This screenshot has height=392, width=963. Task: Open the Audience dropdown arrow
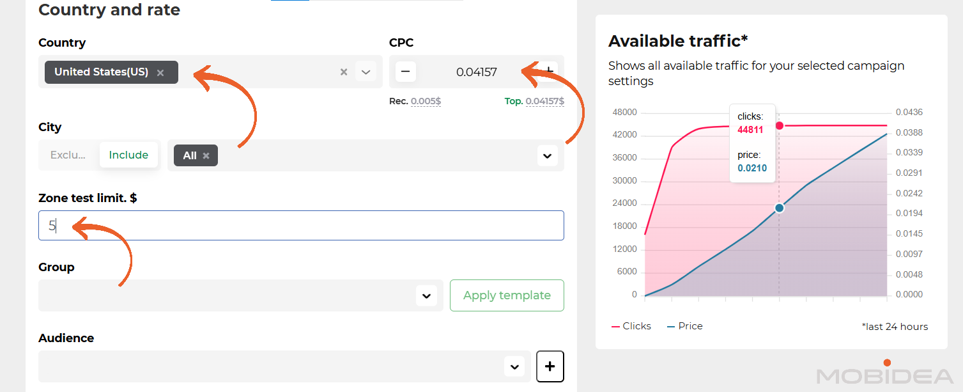coord(514,366)
